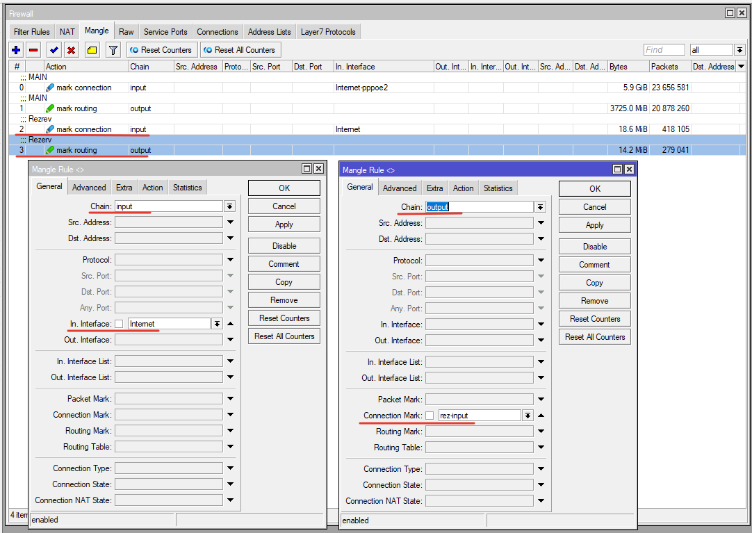Click mark routing icon in row 1
Image resolution: width=752 pixels, height=533 pixels.
(x=50, y=108)
